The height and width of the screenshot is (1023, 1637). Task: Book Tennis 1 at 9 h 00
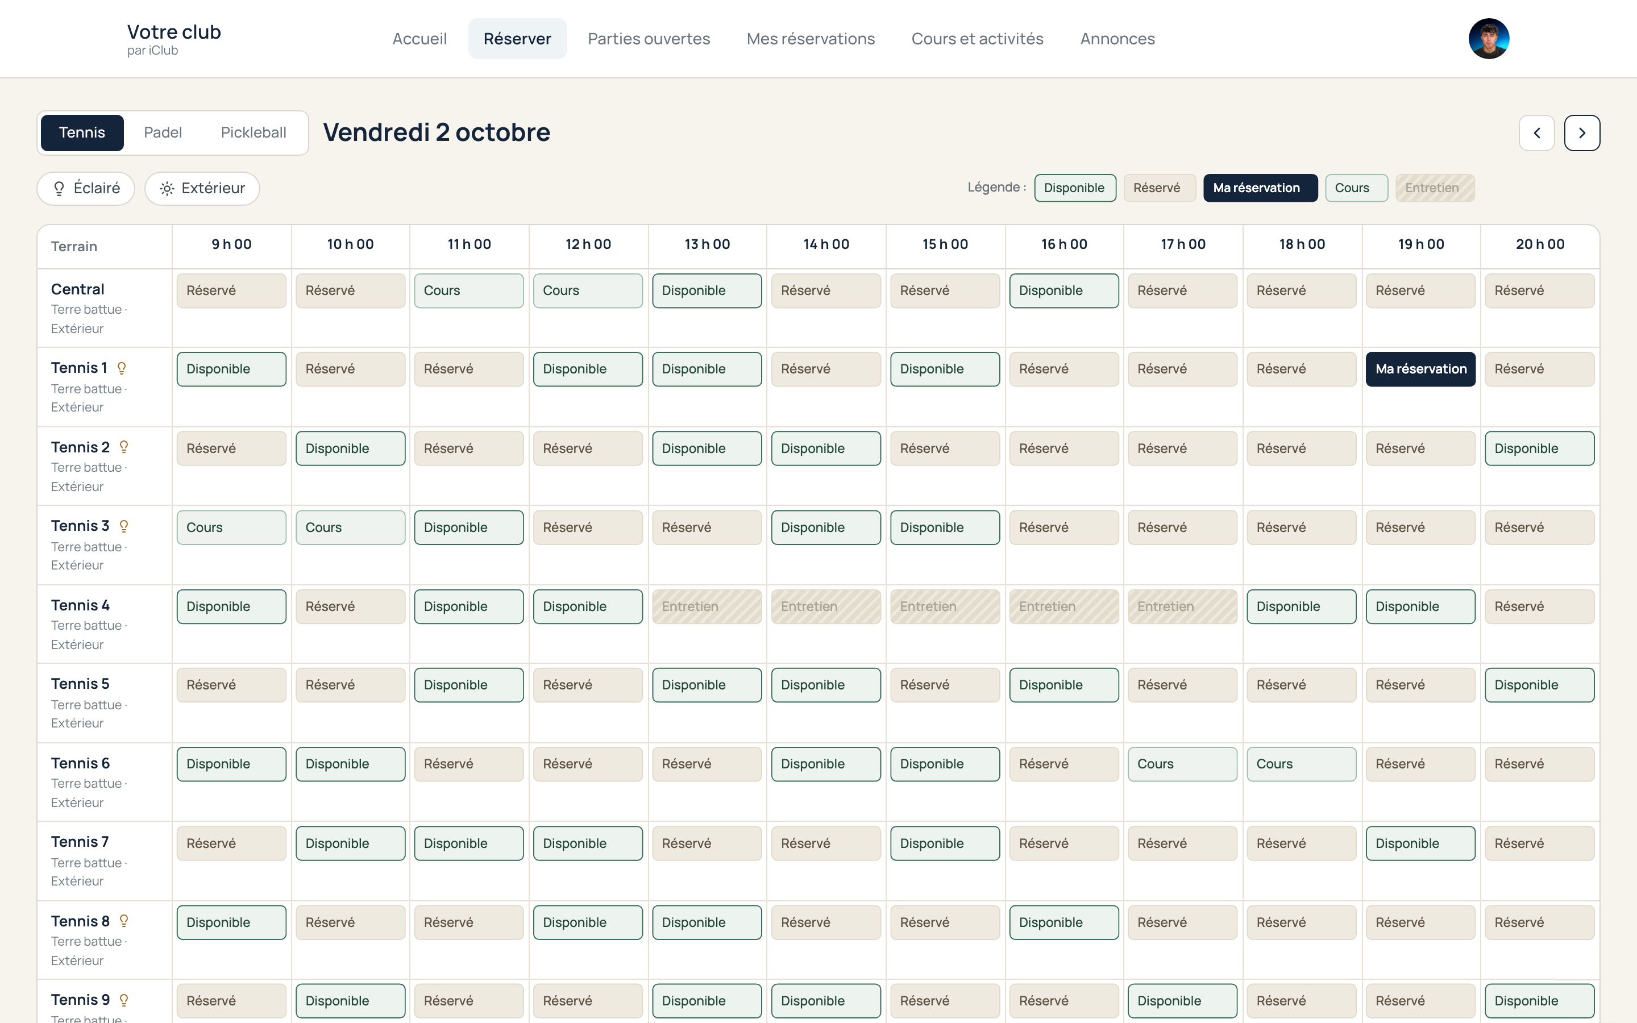231,369
